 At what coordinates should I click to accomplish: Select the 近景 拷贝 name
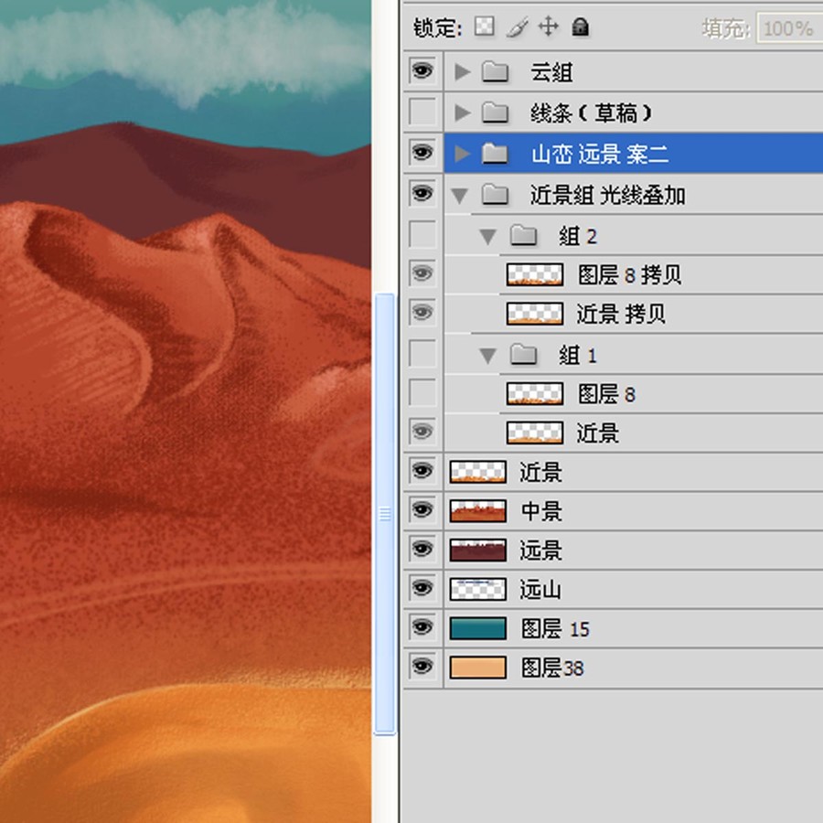point(621,315)
